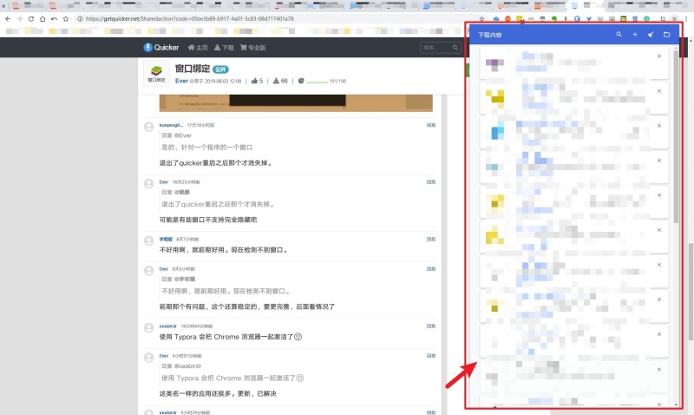Click the clock icon before 191/198
The width and height of the screenshot is (694, 415).
(x=301, y=81)
